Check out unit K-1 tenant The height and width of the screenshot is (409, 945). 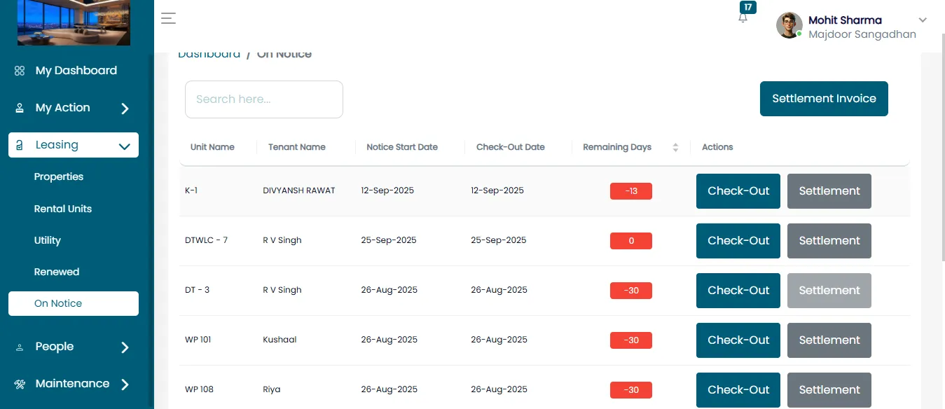coord(738,191)
